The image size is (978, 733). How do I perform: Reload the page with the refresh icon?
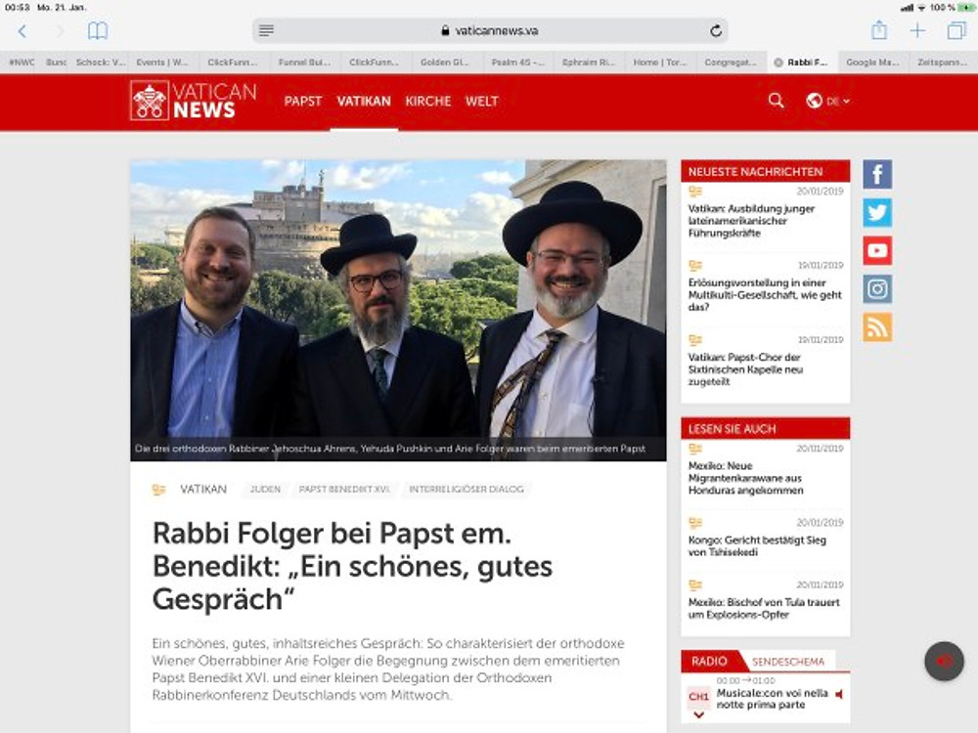(x=716, y=30)
